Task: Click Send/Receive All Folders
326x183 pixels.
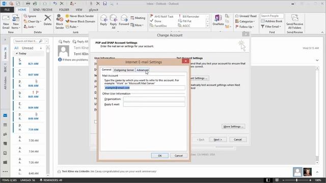Action: click(x=294, y=22)
